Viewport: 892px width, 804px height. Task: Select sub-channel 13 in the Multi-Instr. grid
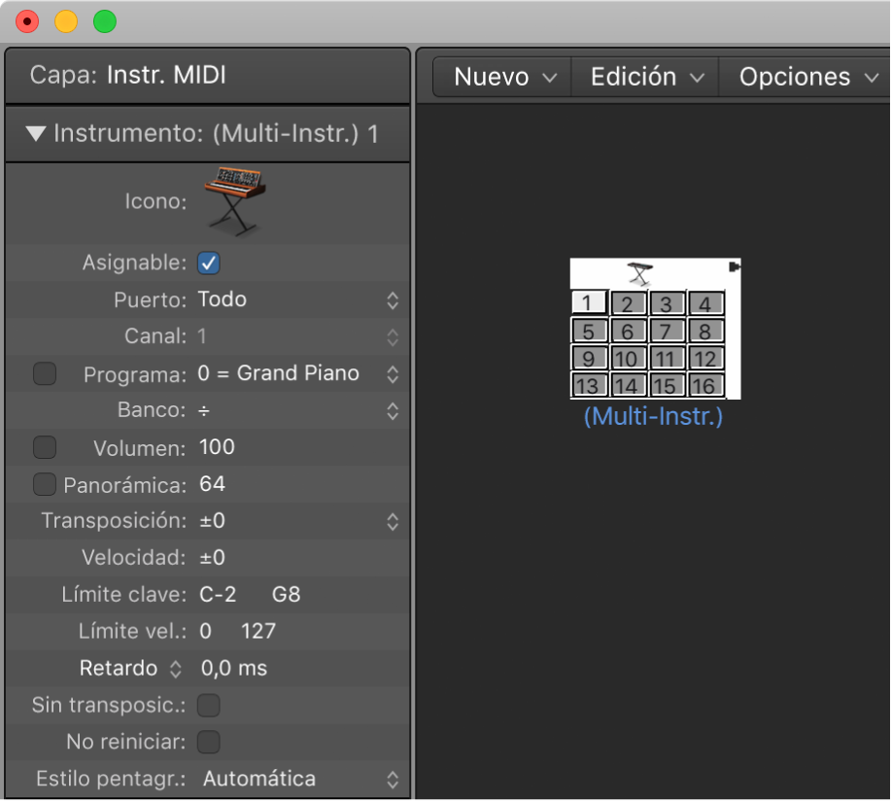pyautogui.click(x=589, y=385)
